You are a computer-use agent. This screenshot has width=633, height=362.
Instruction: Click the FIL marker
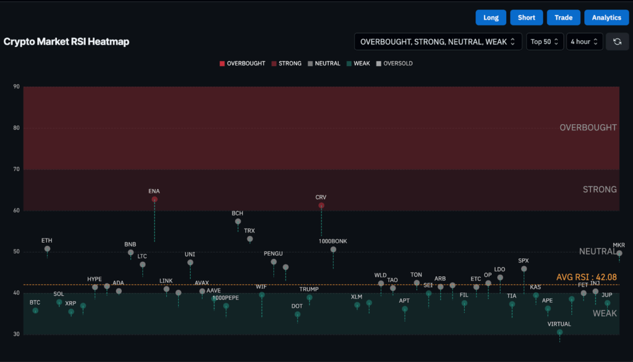[x=464, y=303]
